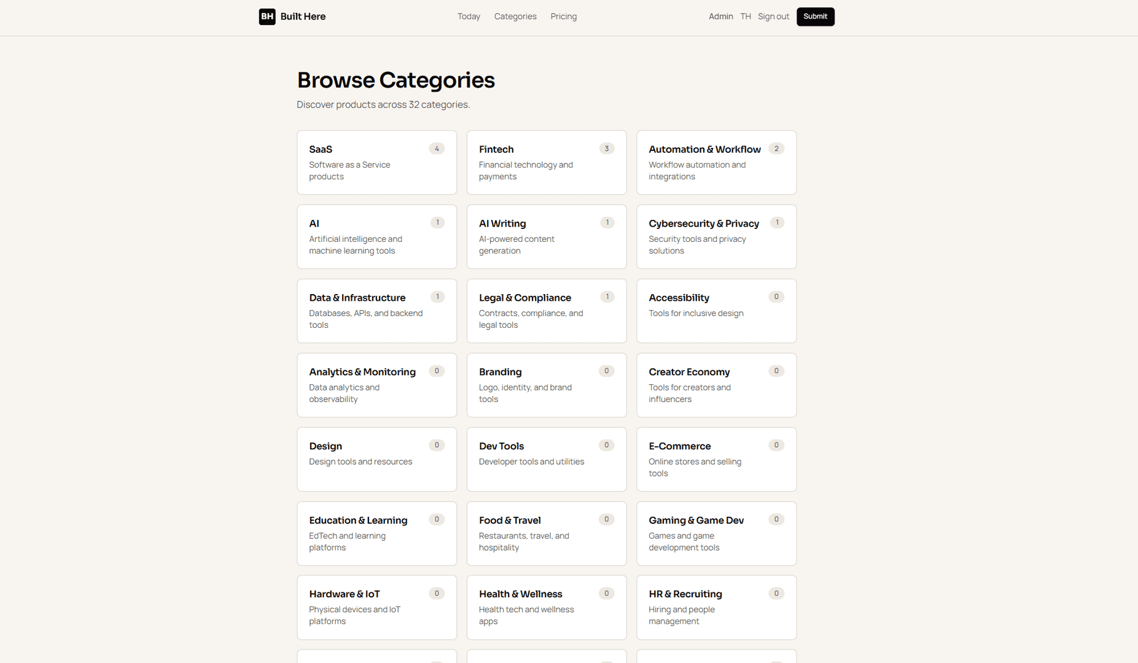
Task: Click 'Workflow automation and integrations' description
Action: pyautogui.click(x=697, y=171)
